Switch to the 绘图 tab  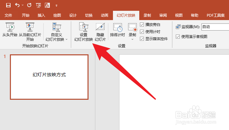pyautogui.click(x=57, y=15)
